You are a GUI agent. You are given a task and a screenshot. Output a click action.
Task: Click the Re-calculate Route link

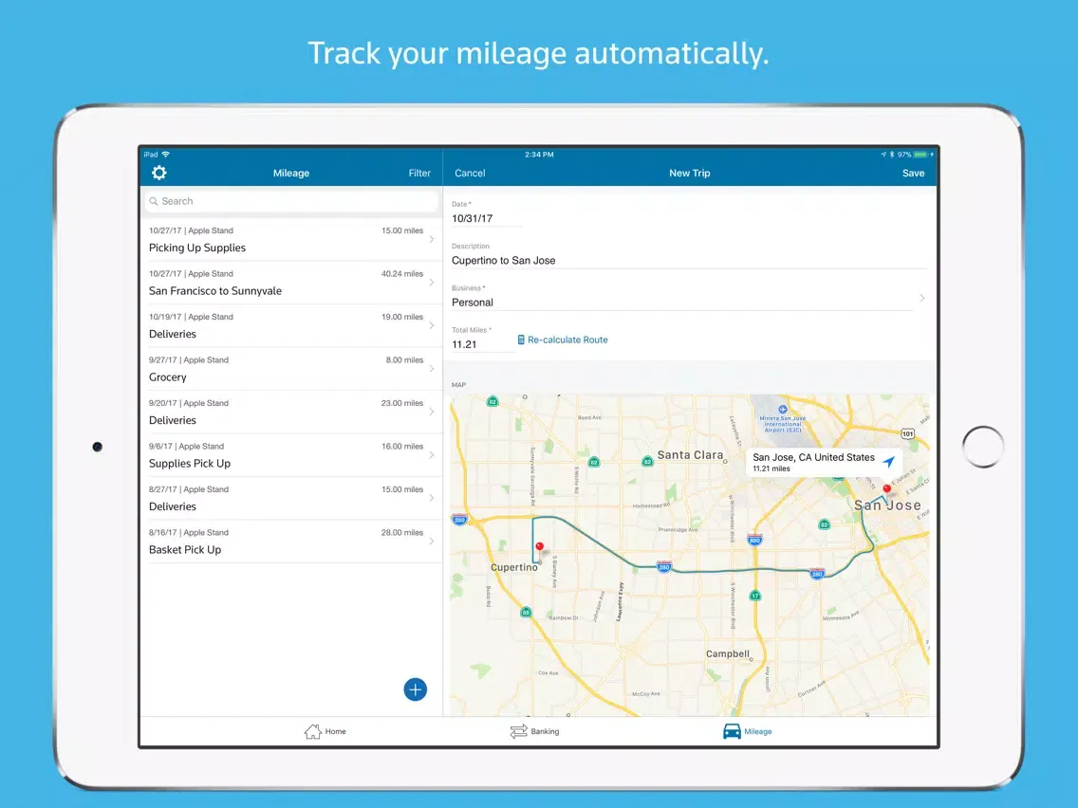pyautogui.click(x=567, y=340)
